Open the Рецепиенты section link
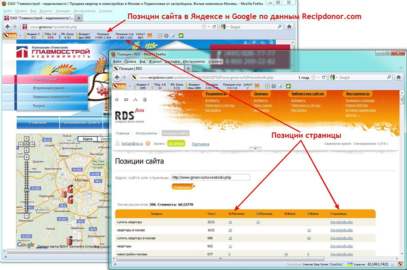 click(x=216, y=94)
